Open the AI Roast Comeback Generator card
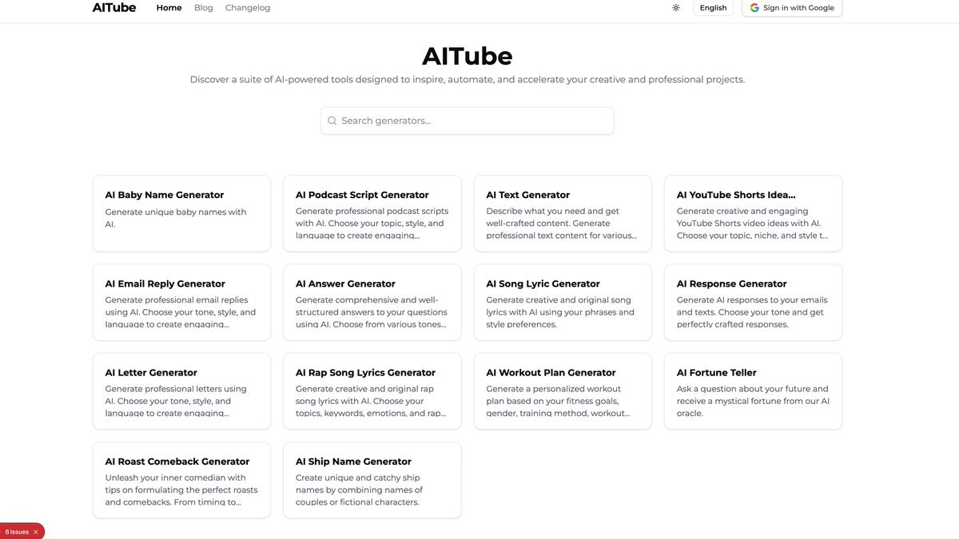The image size is (959, 539). [x=181, y=481]
